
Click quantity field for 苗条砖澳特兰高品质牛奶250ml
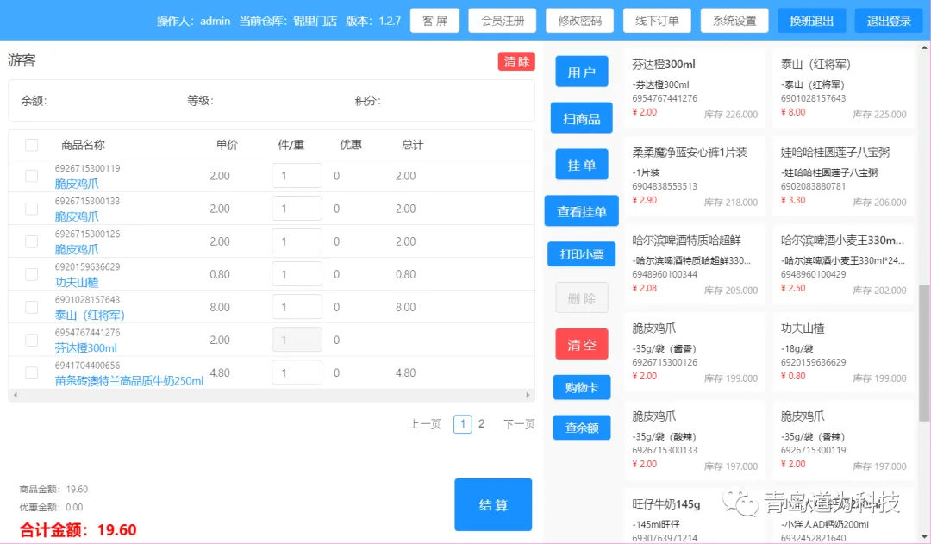coord(297,372)
